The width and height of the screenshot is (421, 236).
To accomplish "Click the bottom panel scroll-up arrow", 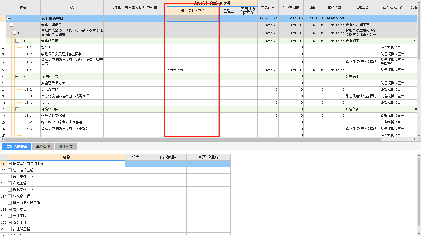I will pos(419,156).
